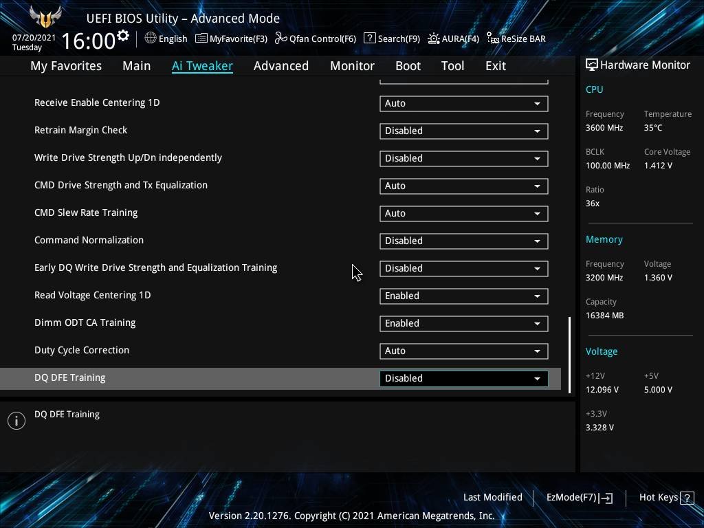Click the Last Modified button
This screenshot has height=528, width=704.
pos(492,498)
